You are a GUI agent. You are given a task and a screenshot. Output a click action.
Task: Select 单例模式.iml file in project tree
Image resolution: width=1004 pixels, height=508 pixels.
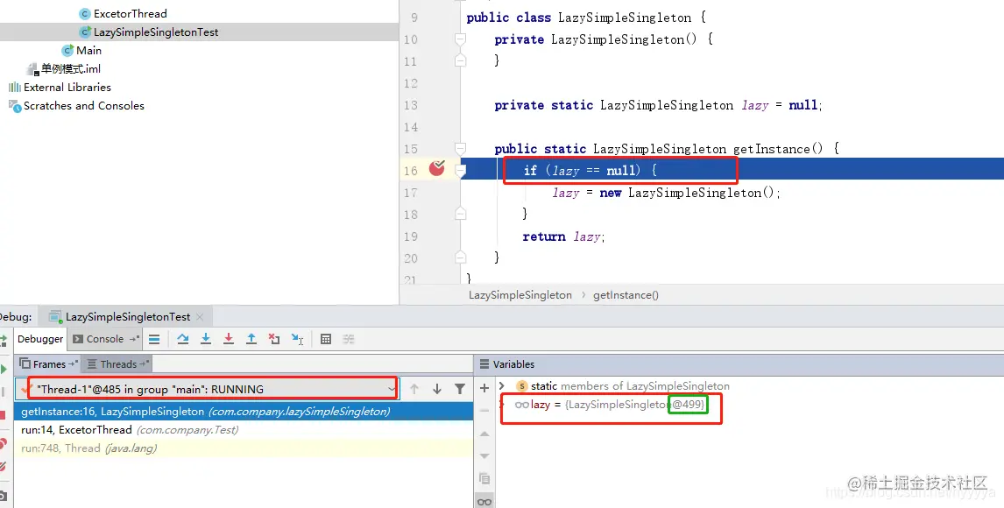tap(63, 68)
